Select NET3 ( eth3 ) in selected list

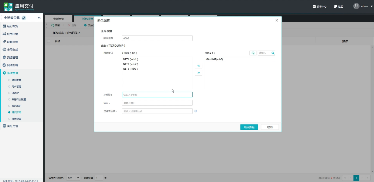click(x=131, y=69)
